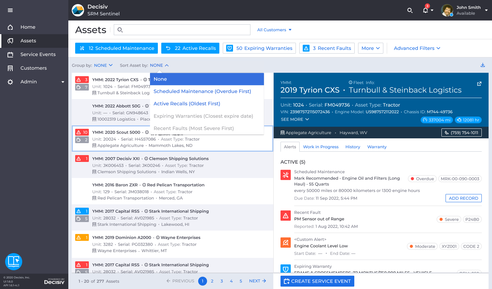Click the grey maintenance badge showing 7
Image resolution: width=492 pixels, height=289 pixels.
(82, 87)
